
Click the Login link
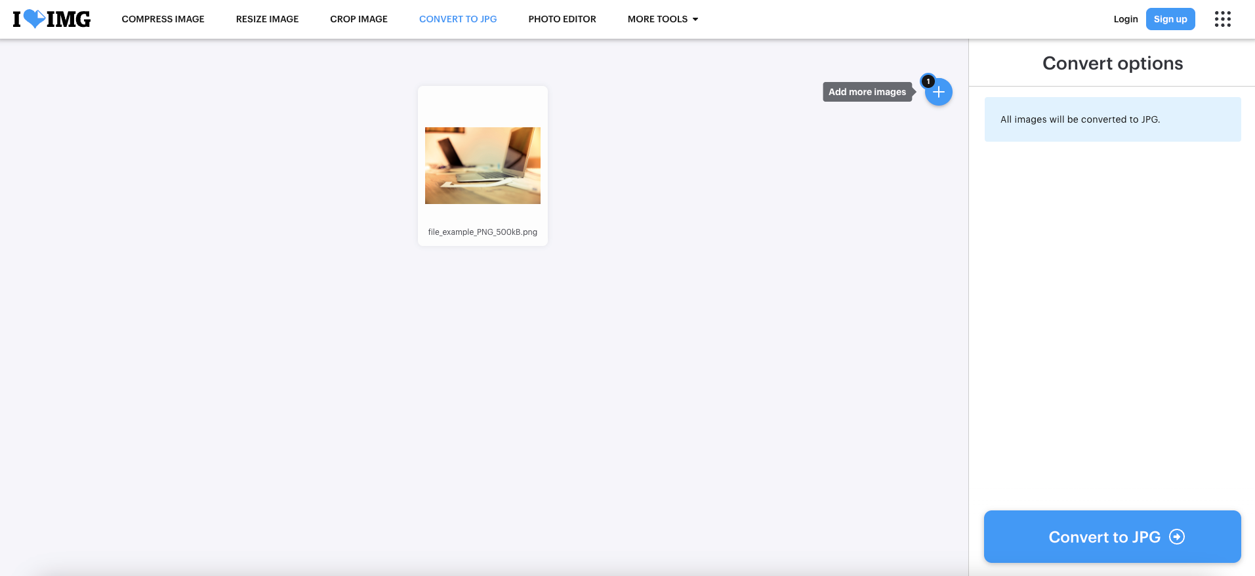tap(1126, 19)
